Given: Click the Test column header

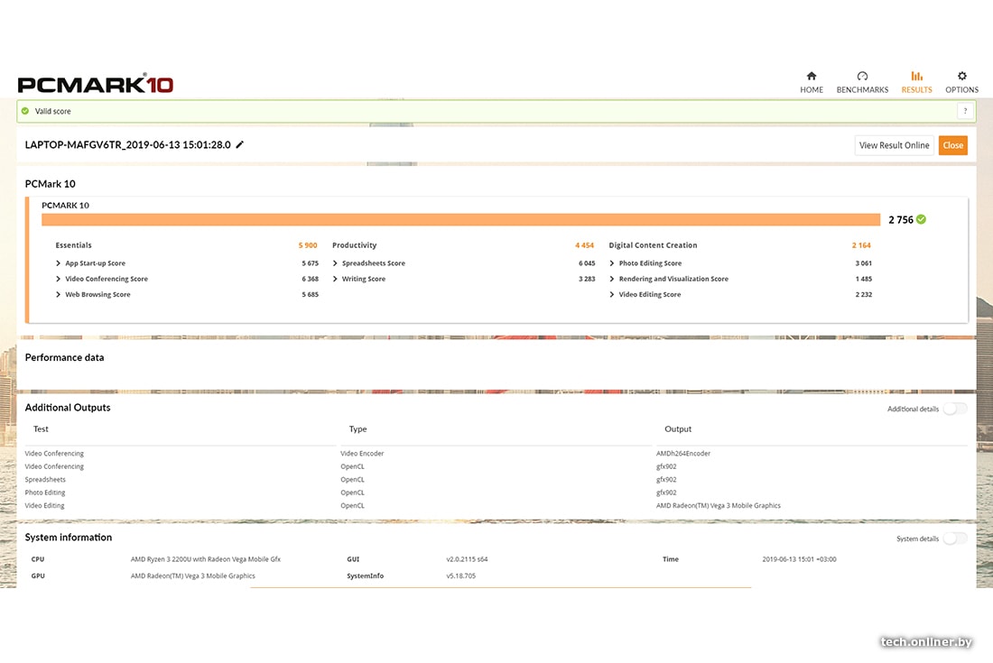Looking at the screenshot, I should pos(41,429).
